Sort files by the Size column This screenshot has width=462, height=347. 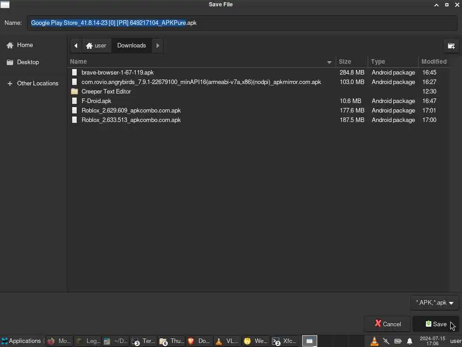point(351,61)
